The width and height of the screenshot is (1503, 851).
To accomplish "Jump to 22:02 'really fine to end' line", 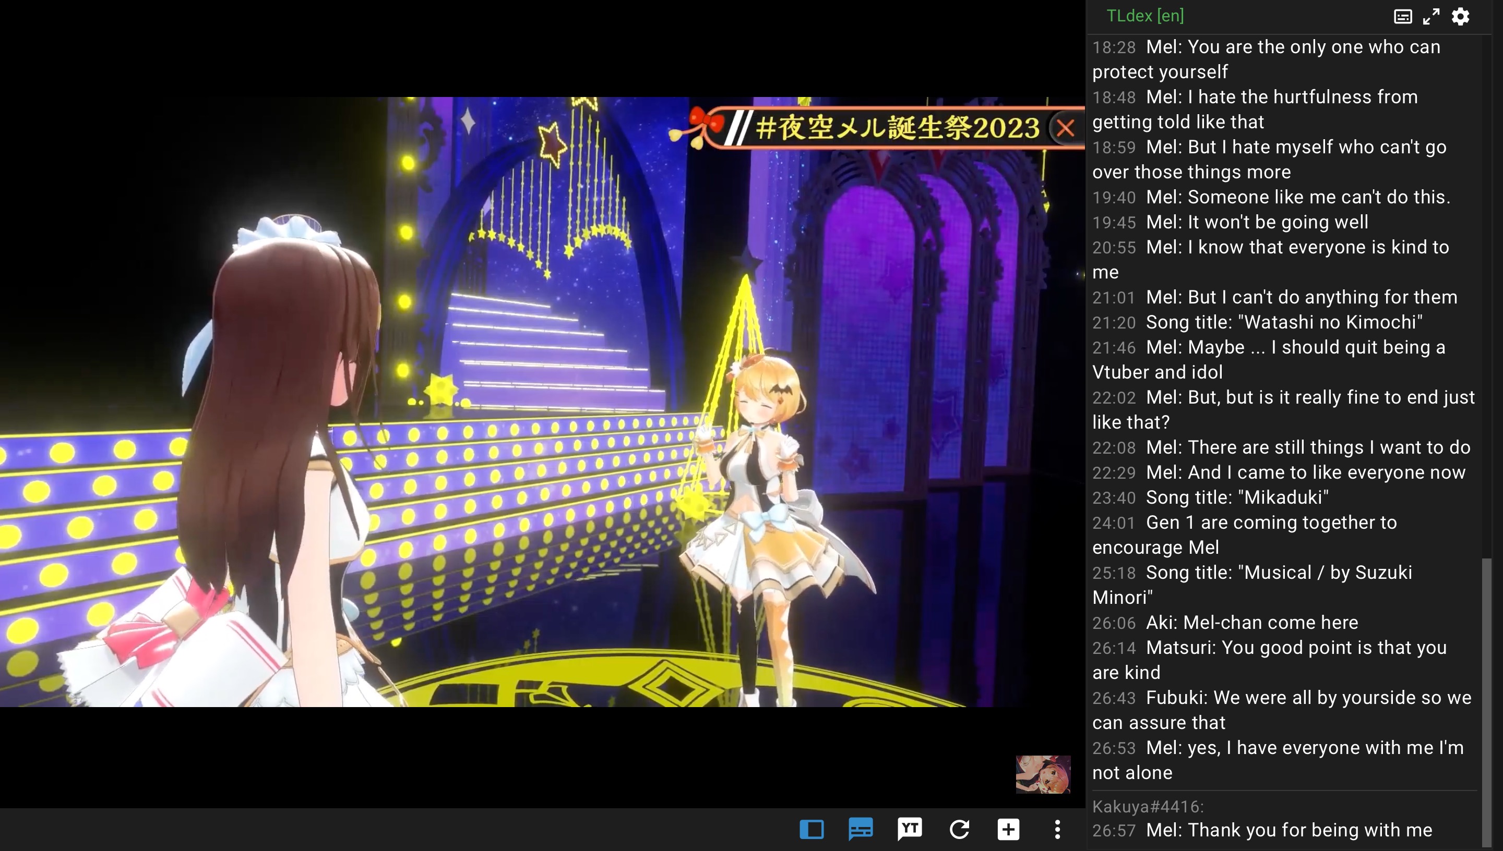I will (x=1284, y=410).
